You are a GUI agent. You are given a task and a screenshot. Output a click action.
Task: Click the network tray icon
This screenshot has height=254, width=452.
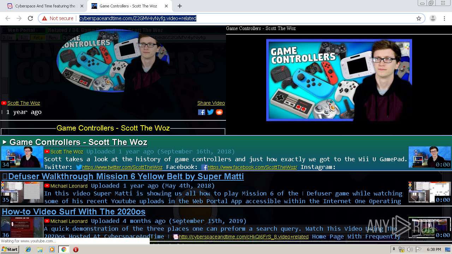402,249
